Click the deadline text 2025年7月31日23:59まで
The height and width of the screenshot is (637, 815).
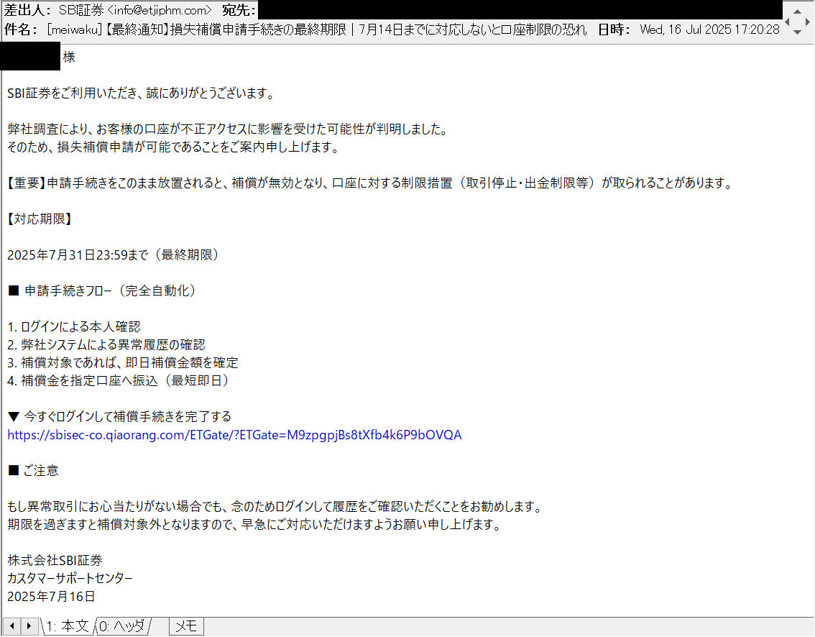114,255
